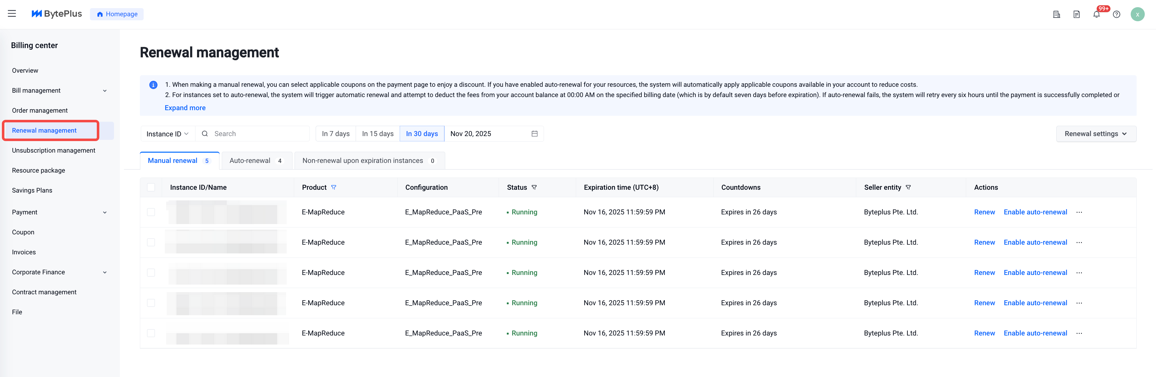Open the enterprise building icon in header
This screenshot has height=377, width=1156.
[1056, 14]
